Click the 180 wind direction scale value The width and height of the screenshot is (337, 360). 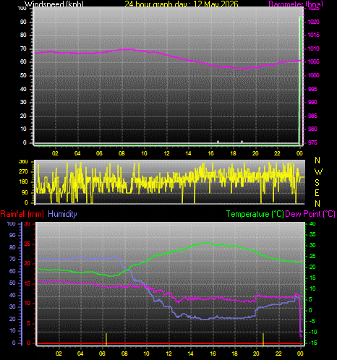[23, 182]
